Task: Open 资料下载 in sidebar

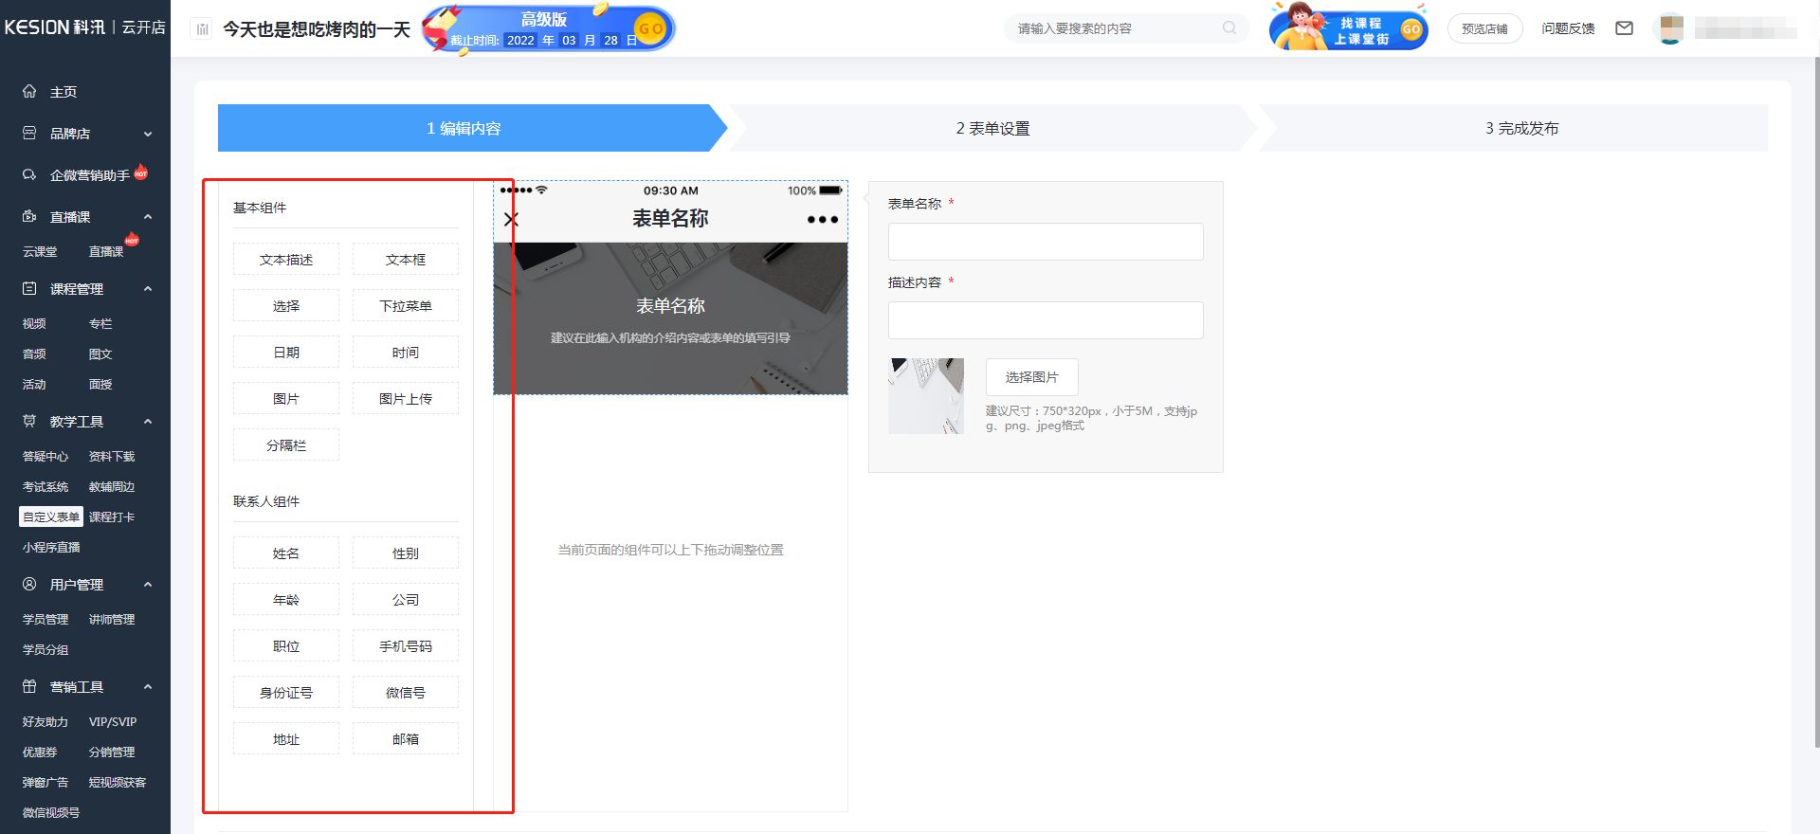Action: pyautogui.click(x=112, y=457)
